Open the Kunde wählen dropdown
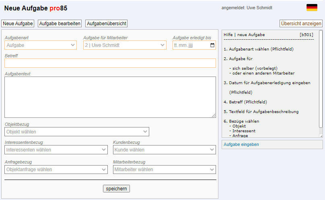325x200 pixels. coord(165,150)
